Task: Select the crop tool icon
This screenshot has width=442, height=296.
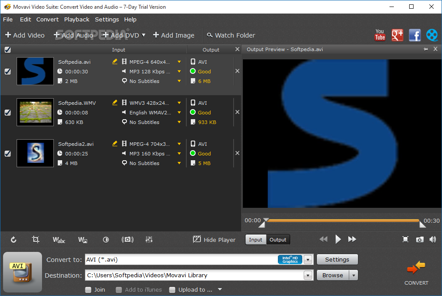Action: pyautogui.click(x=35, y=240)
